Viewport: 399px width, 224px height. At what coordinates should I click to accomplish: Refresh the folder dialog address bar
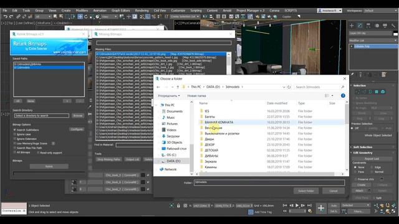point(289,87)
